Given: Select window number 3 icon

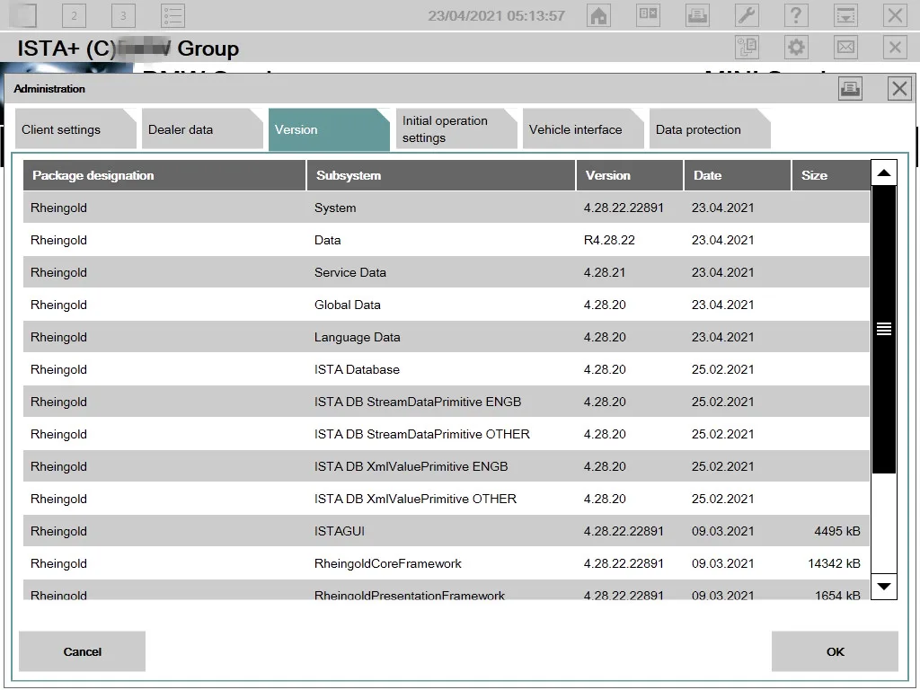Looking at the screenshot, I should click(124, 15).
